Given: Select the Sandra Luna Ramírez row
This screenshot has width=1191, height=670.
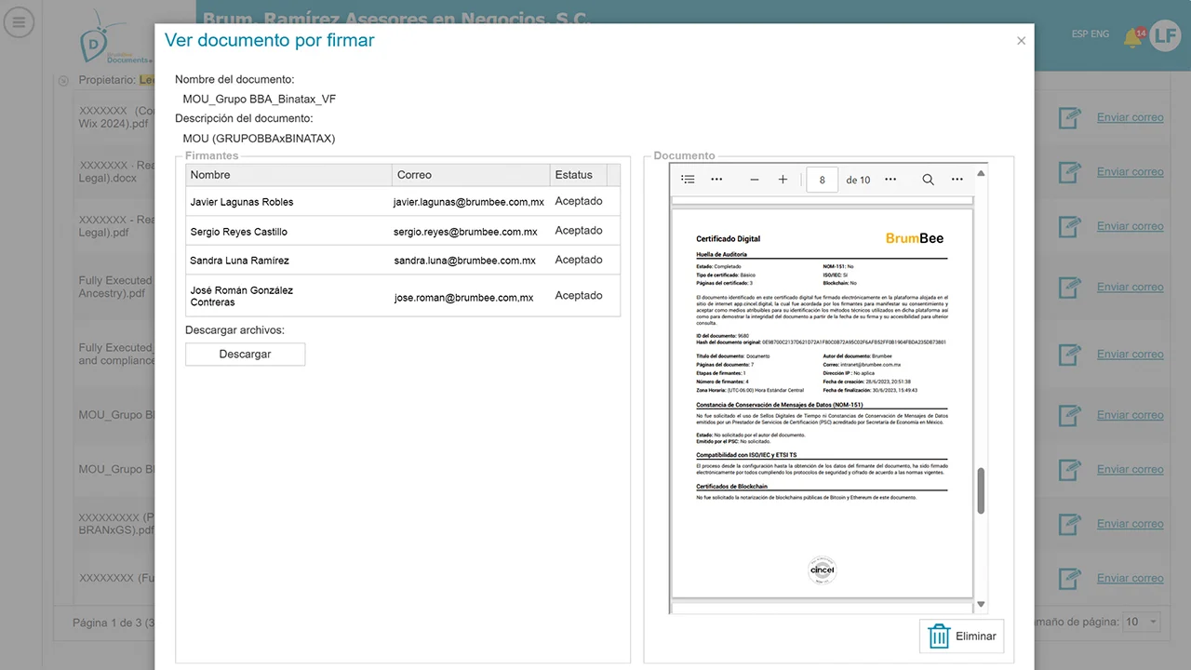Looking at the screenshot, I should pyautogui.click(x=403, y=261).
